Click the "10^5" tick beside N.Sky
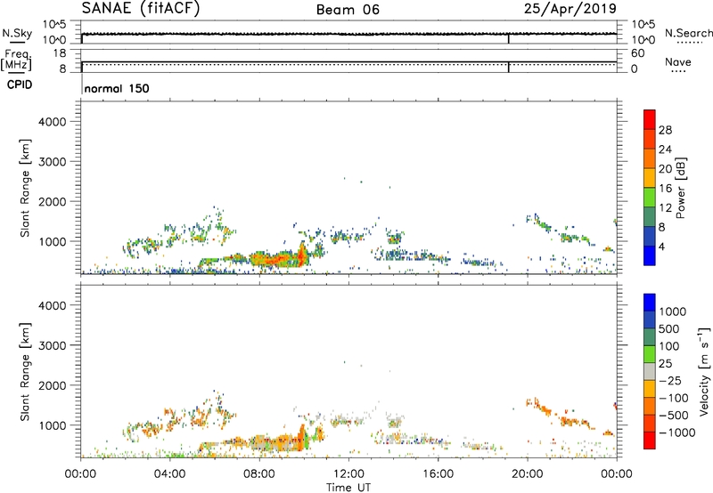Image resolution: width=713 pixels, height=493 pixels. click(54, 25)
